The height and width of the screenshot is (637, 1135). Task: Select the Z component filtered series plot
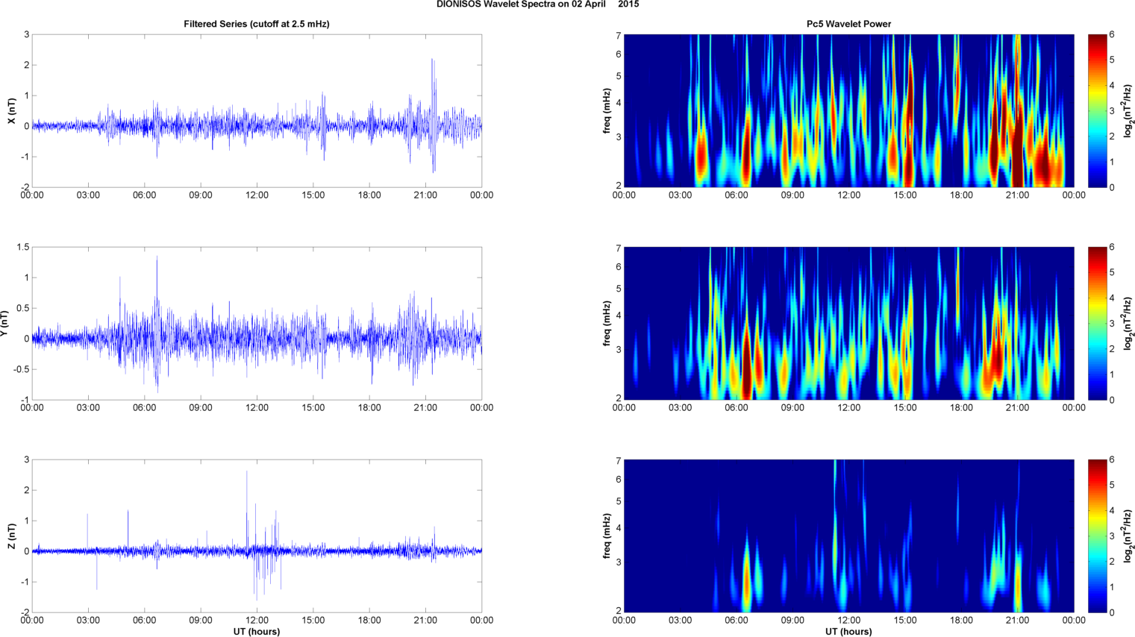257,536
